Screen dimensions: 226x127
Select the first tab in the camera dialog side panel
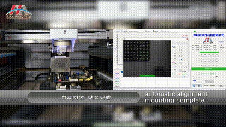point(173,42)
